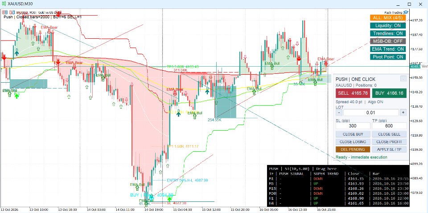Click the 'ENTRY 50% H-L 4087.90' chart label
This screenshot has width=428, height=213.
pyautogui.click(x=187, y=180)
